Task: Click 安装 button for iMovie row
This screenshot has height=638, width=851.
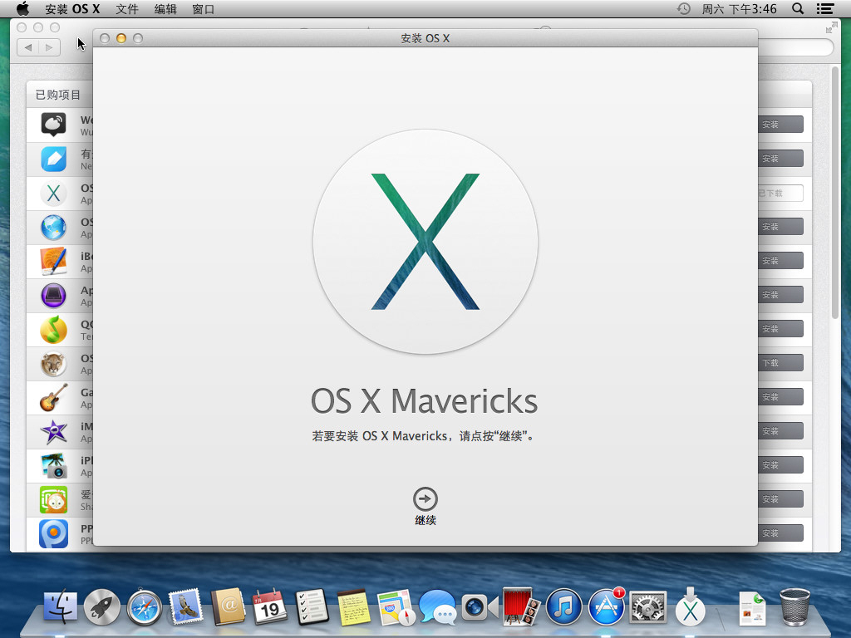Action: click(780, 431)
